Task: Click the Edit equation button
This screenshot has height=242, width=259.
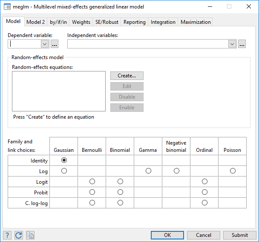Action: (x=127, y=86)
